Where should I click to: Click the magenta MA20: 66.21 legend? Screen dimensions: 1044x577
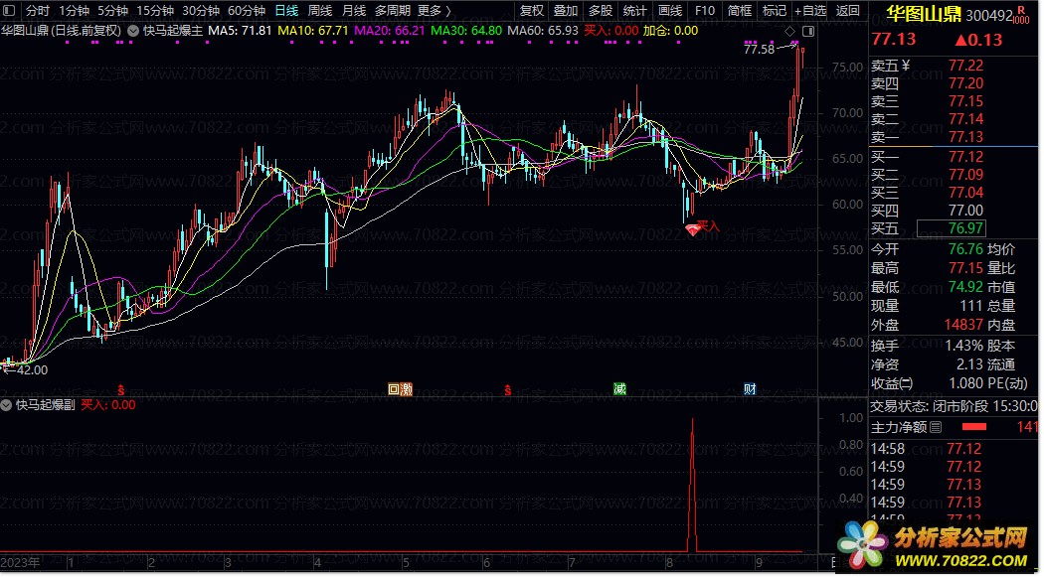click(390, 31)
